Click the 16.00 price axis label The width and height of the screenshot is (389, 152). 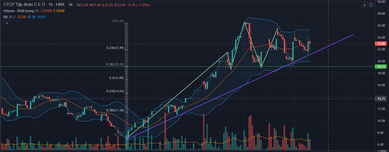click(x=381, y=85)
